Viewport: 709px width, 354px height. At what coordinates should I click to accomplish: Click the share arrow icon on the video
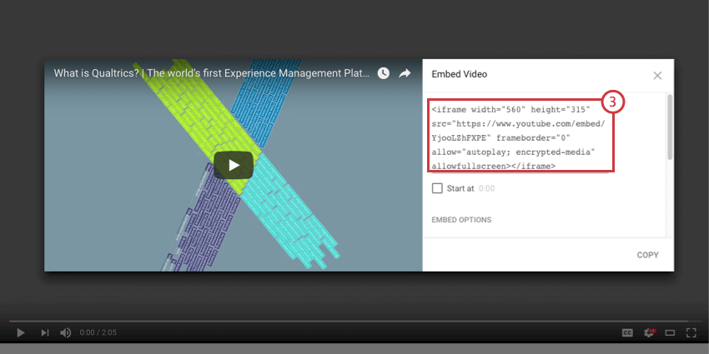[405, 73]
